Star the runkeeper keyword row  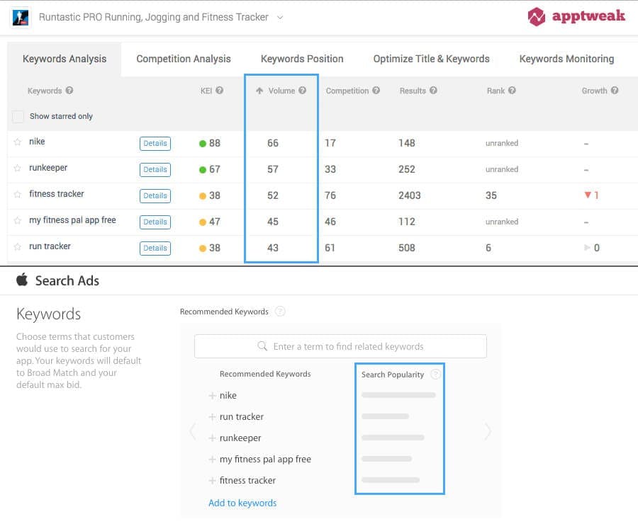tap(18, 169)
